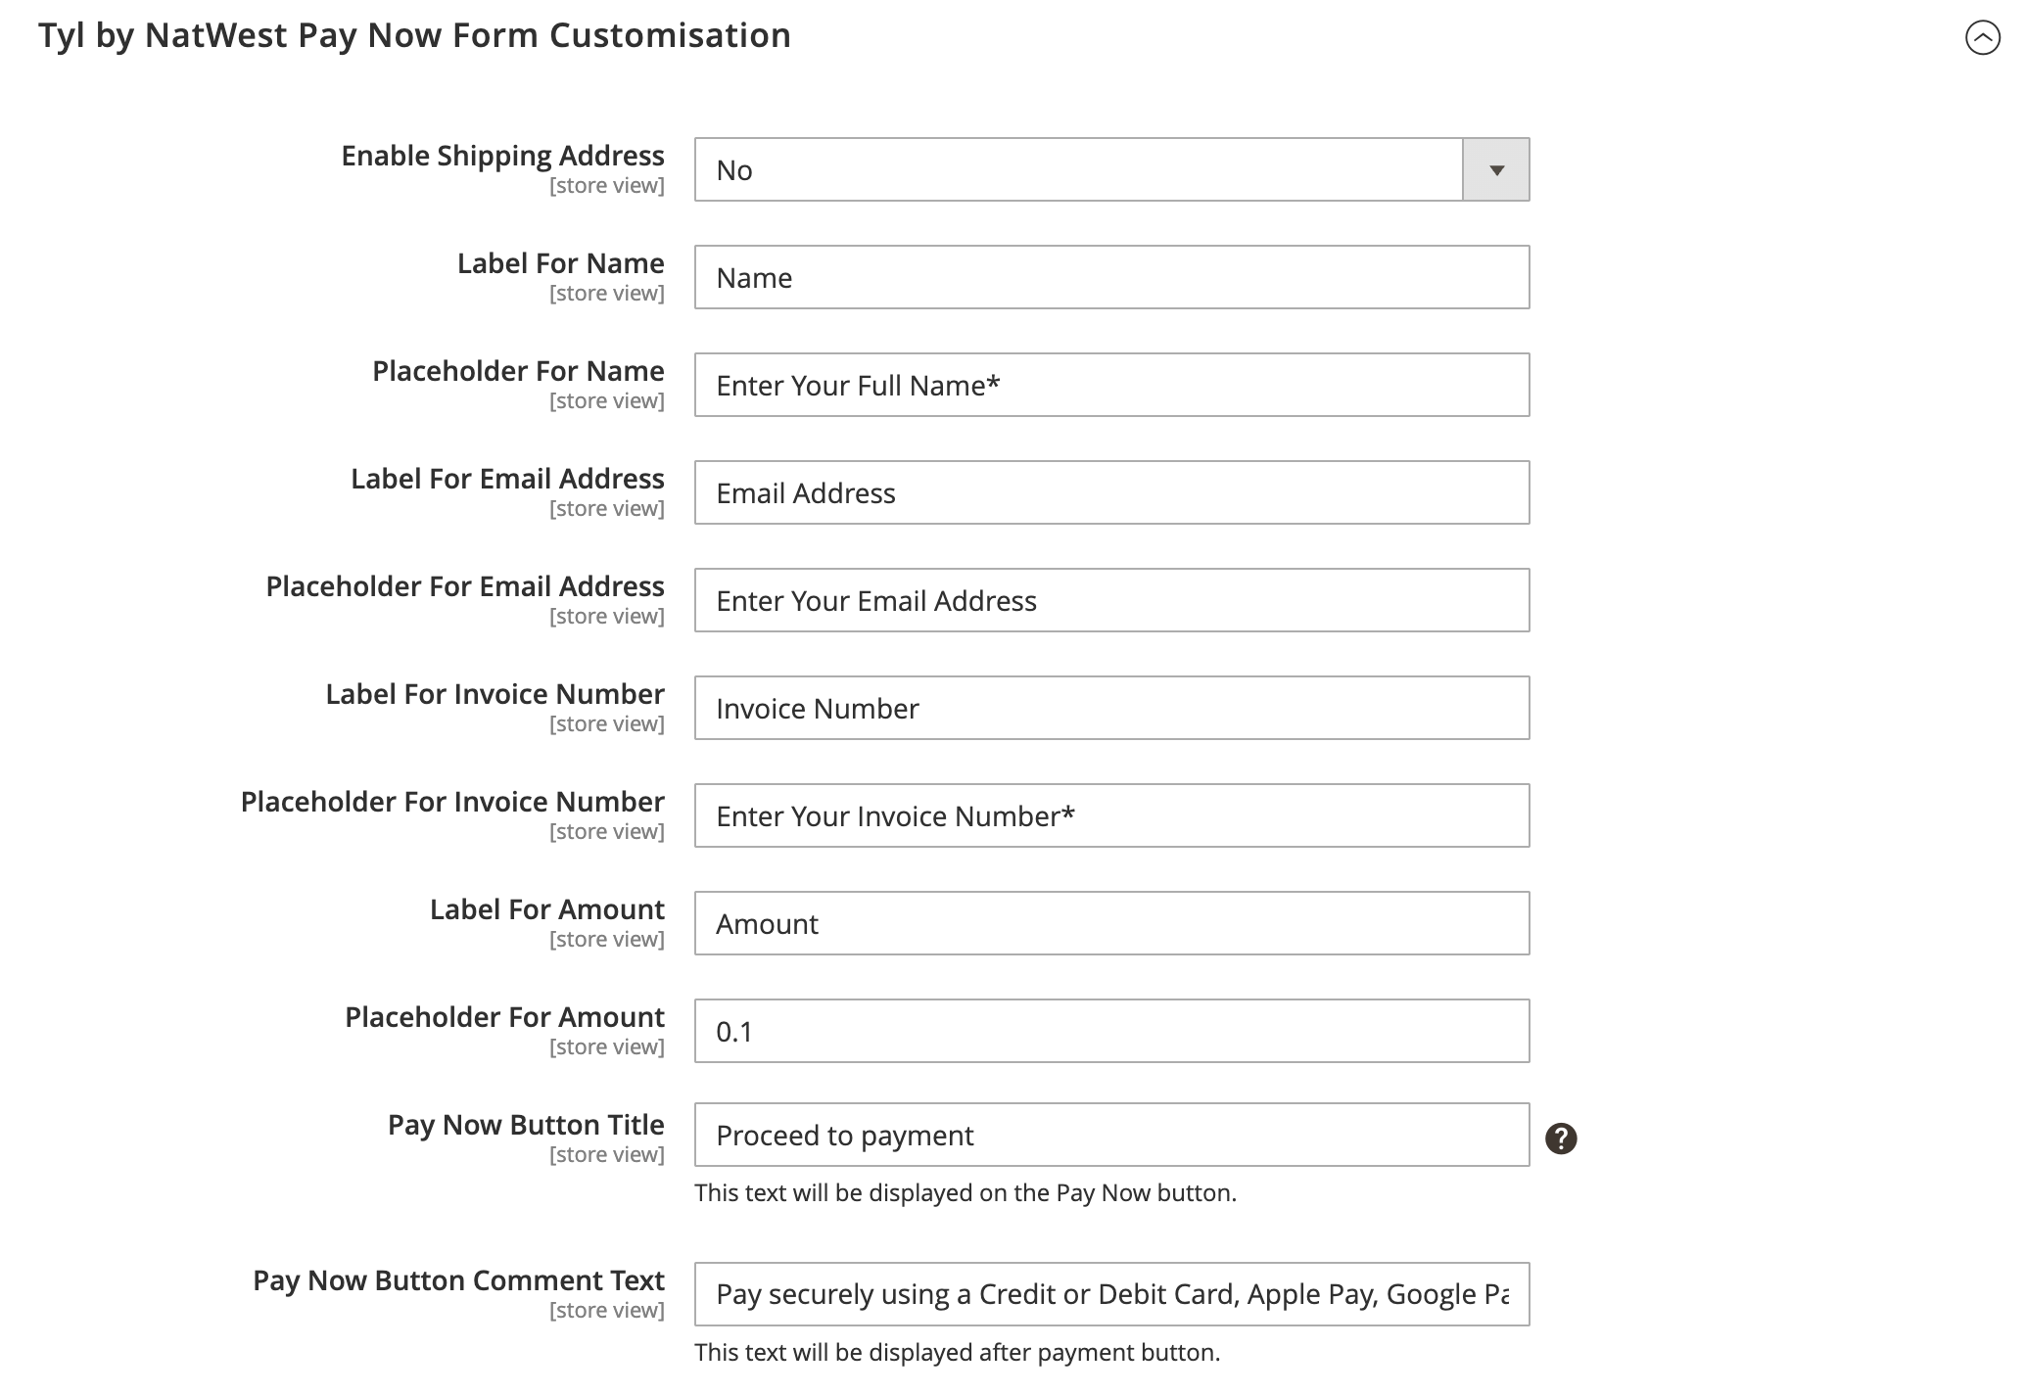Select the Label For Name input field
The width and height of the screenshot is (2025, 1394).
[1111, 277]
